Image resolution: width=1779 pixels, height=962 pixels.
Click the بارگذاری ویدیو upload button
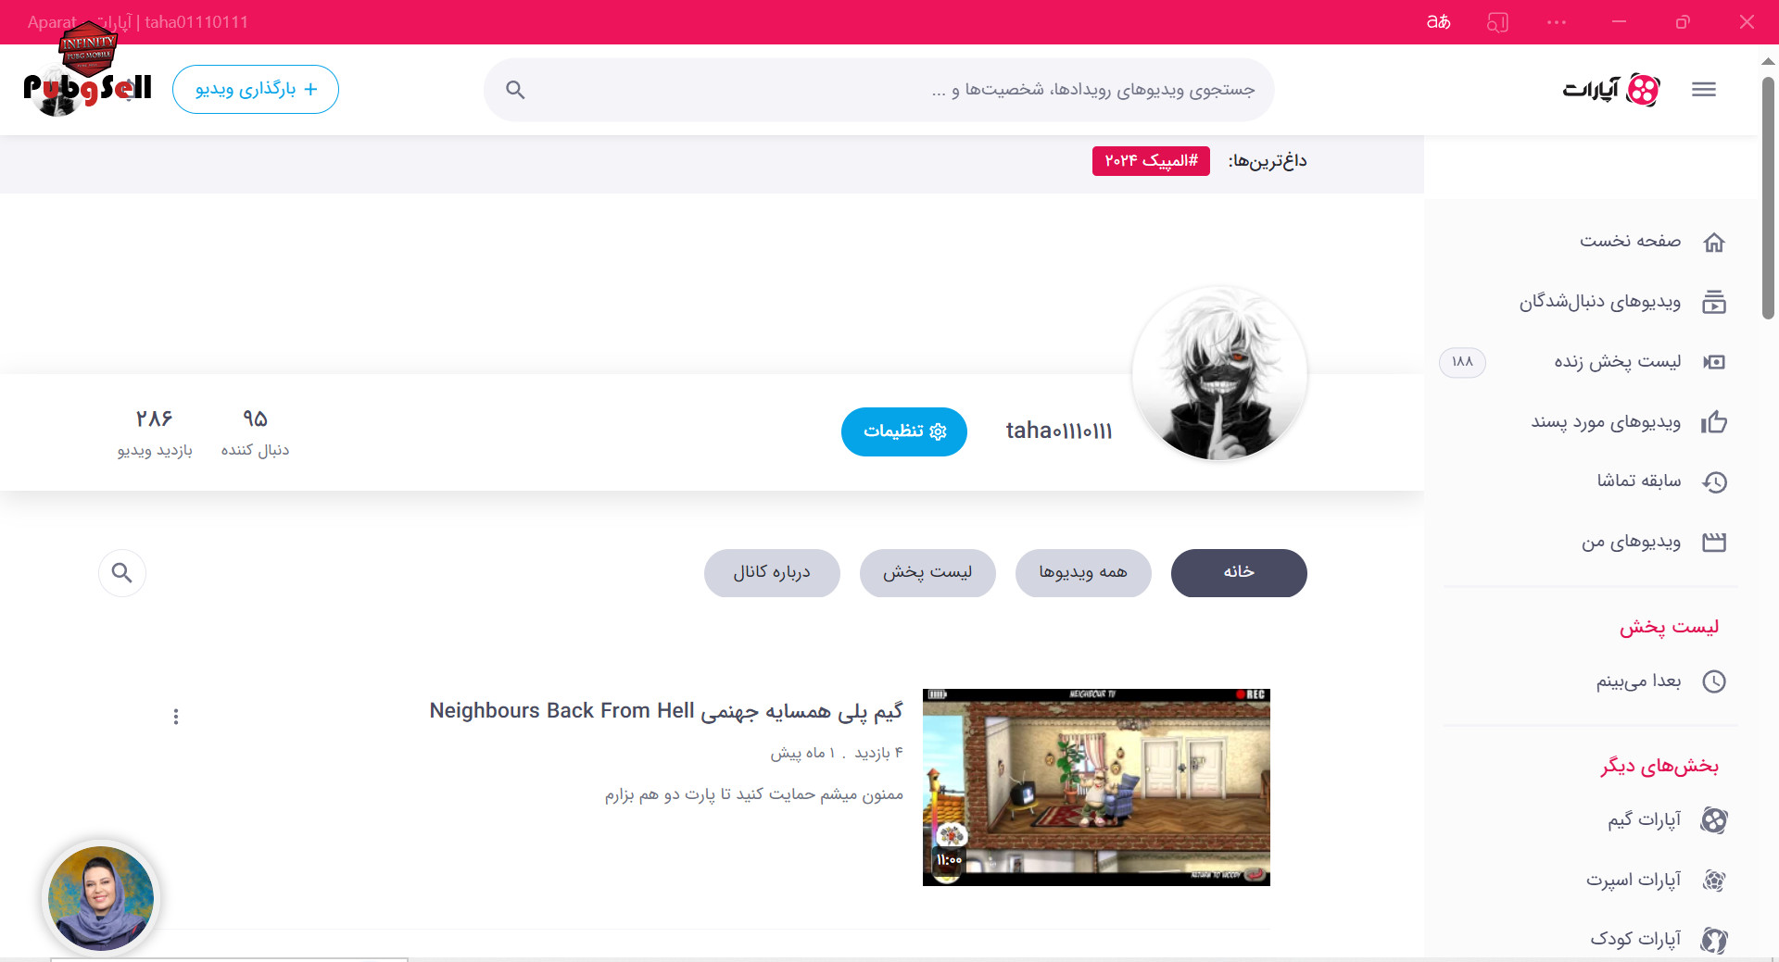pos(256,90)
